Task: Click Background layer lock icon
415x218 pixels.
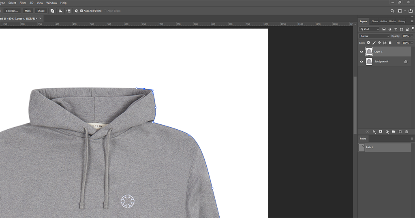Action: point(406,62)
